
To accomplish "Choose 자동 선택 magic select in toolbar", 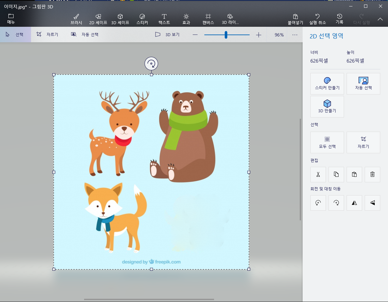I will 85,35.
